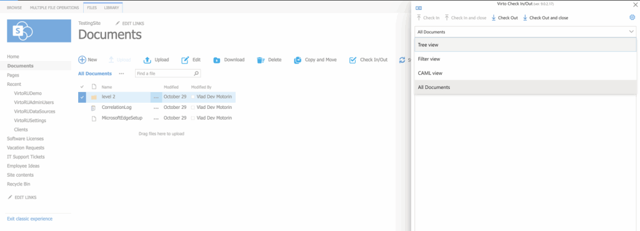640x231 pixels.
Task: Select Filter view option
Action: point(526,59)
